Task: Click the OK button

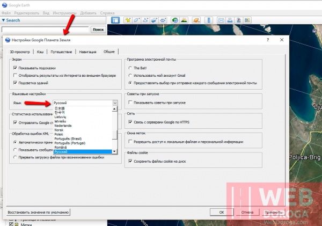Action: click(222, 212)
